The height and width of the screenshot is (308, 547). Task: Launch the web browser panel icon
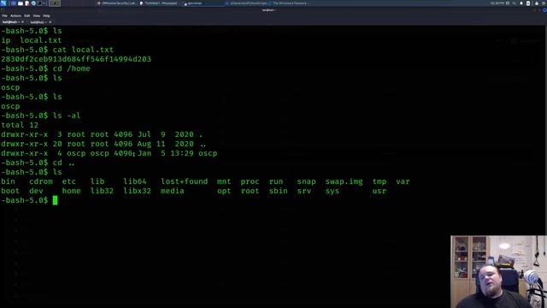point(33,3)
